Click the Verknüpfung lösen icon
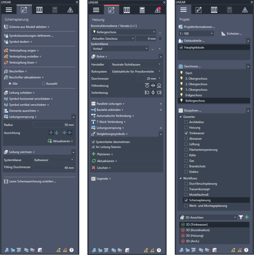Viewport: 254px width, 255px height. tap(6, 62)
